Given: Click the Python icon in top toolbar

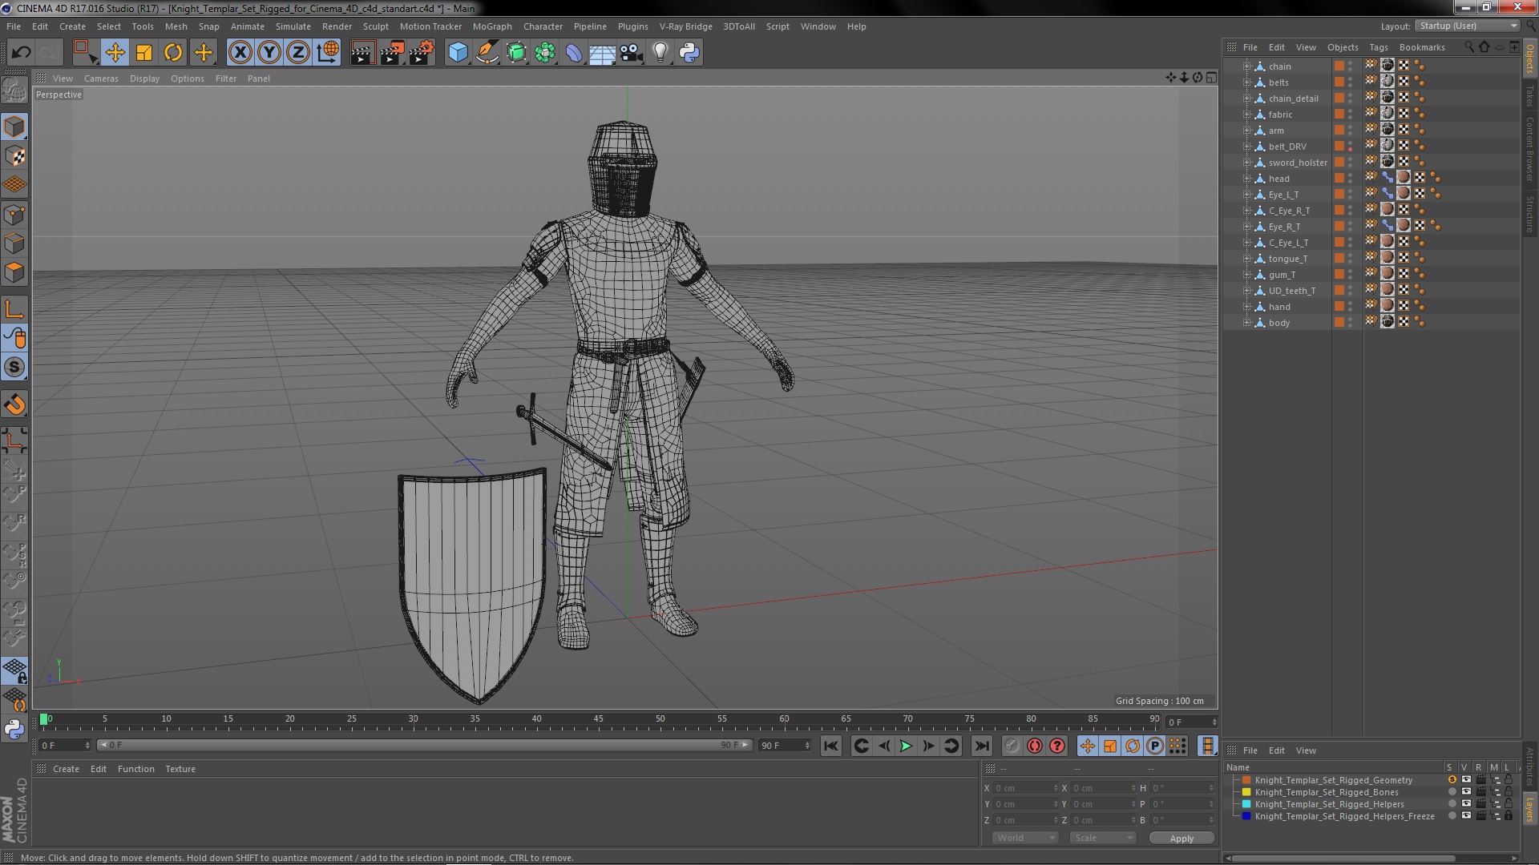Looking at the screenshot, I should [x=689, y=53].
